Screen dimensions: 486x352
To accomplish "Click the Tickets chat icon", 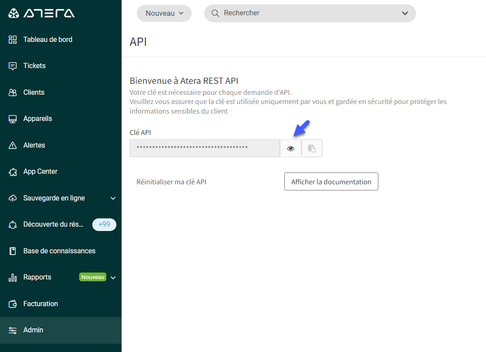I will pyautogui.click(x=13, y=66).
